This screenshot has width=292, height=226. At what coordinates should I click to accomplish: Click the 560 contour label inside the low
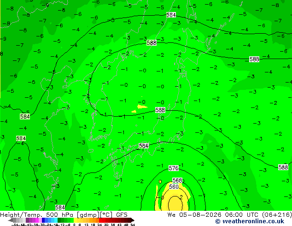point(174,187)
